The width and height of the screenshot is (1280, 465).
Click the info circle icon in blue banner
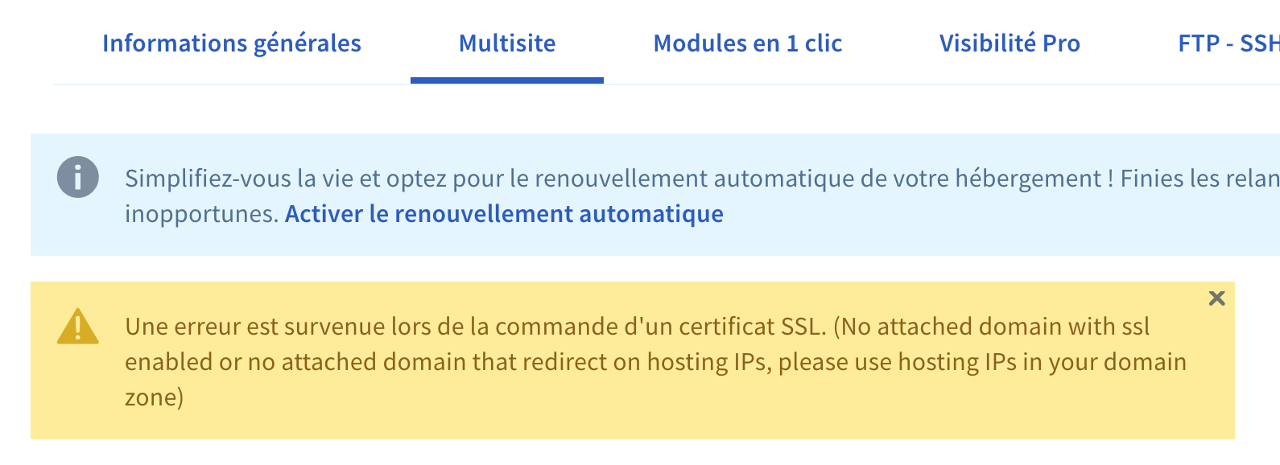pos(78,178)
